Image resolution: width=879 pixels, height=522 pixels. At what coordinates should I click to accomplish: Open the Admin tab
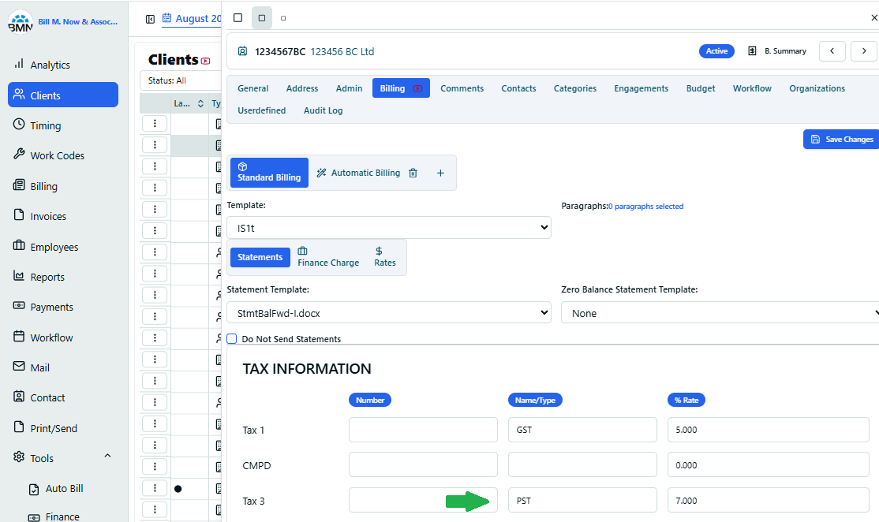(350, 88)
